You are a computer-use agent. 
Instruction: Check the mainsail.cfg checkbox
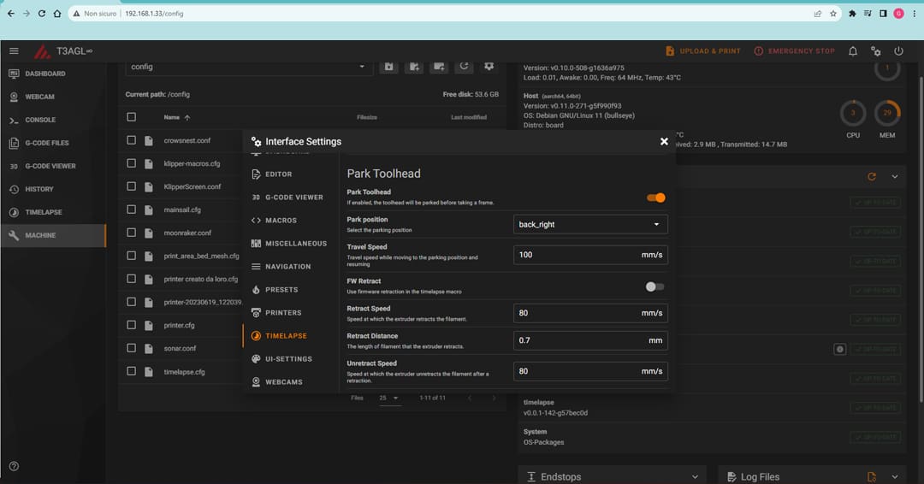(132, 210)
